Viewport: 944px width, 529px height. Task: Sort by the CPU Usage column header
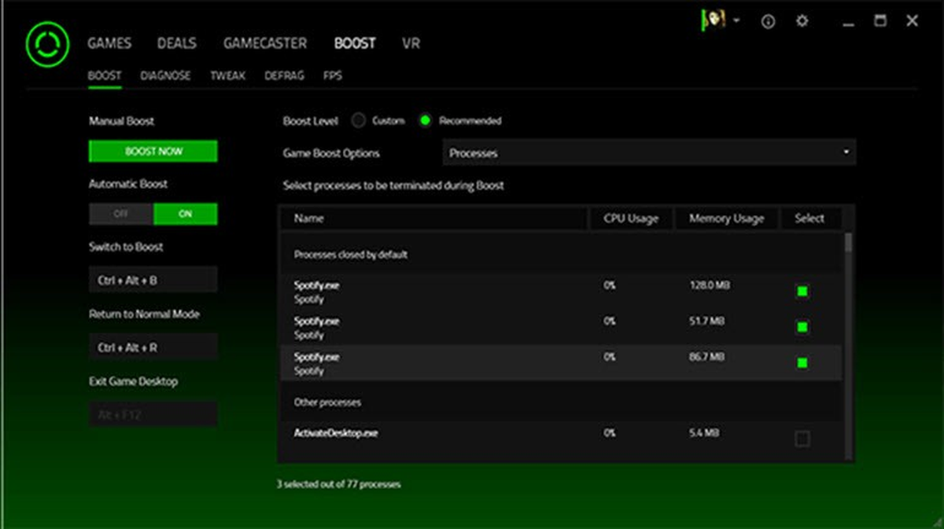[x=631, y=219]
